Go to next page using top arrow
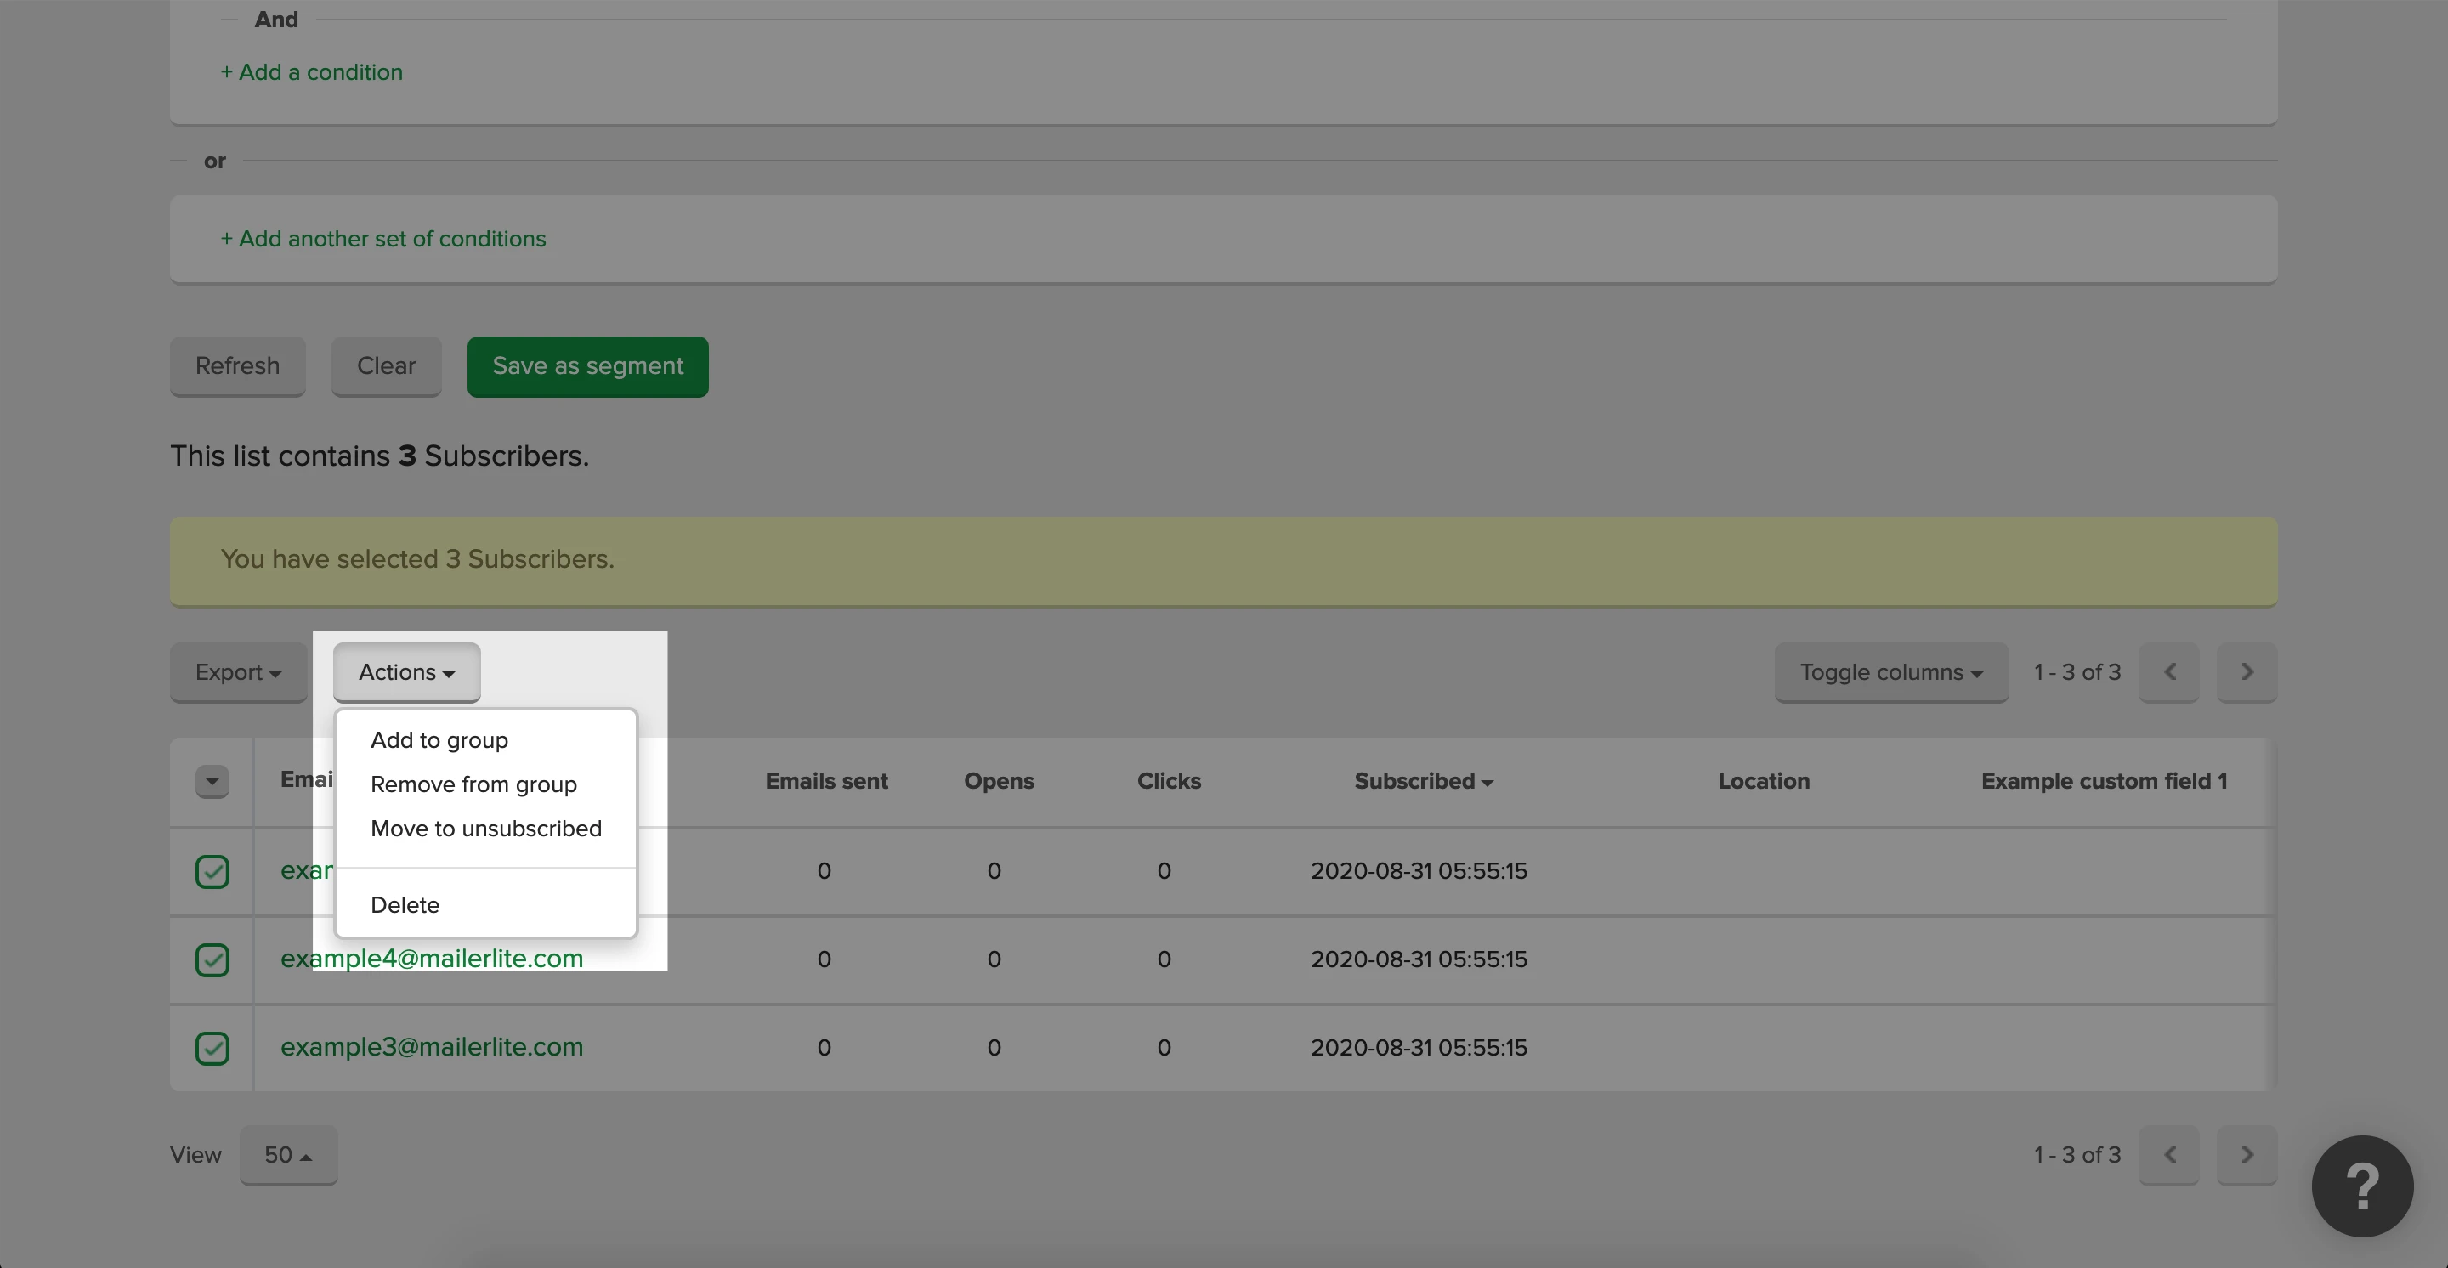2448x1268 pixels. coord(2246,671)
